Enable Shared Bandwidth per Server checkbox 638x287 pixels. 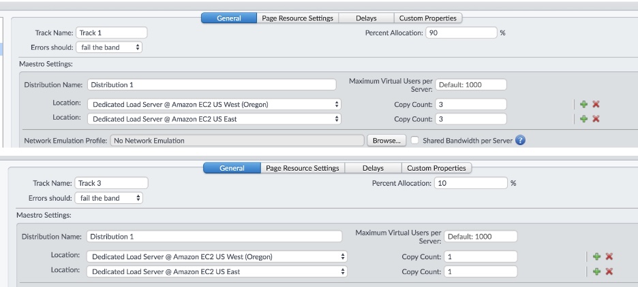point(414,141)
